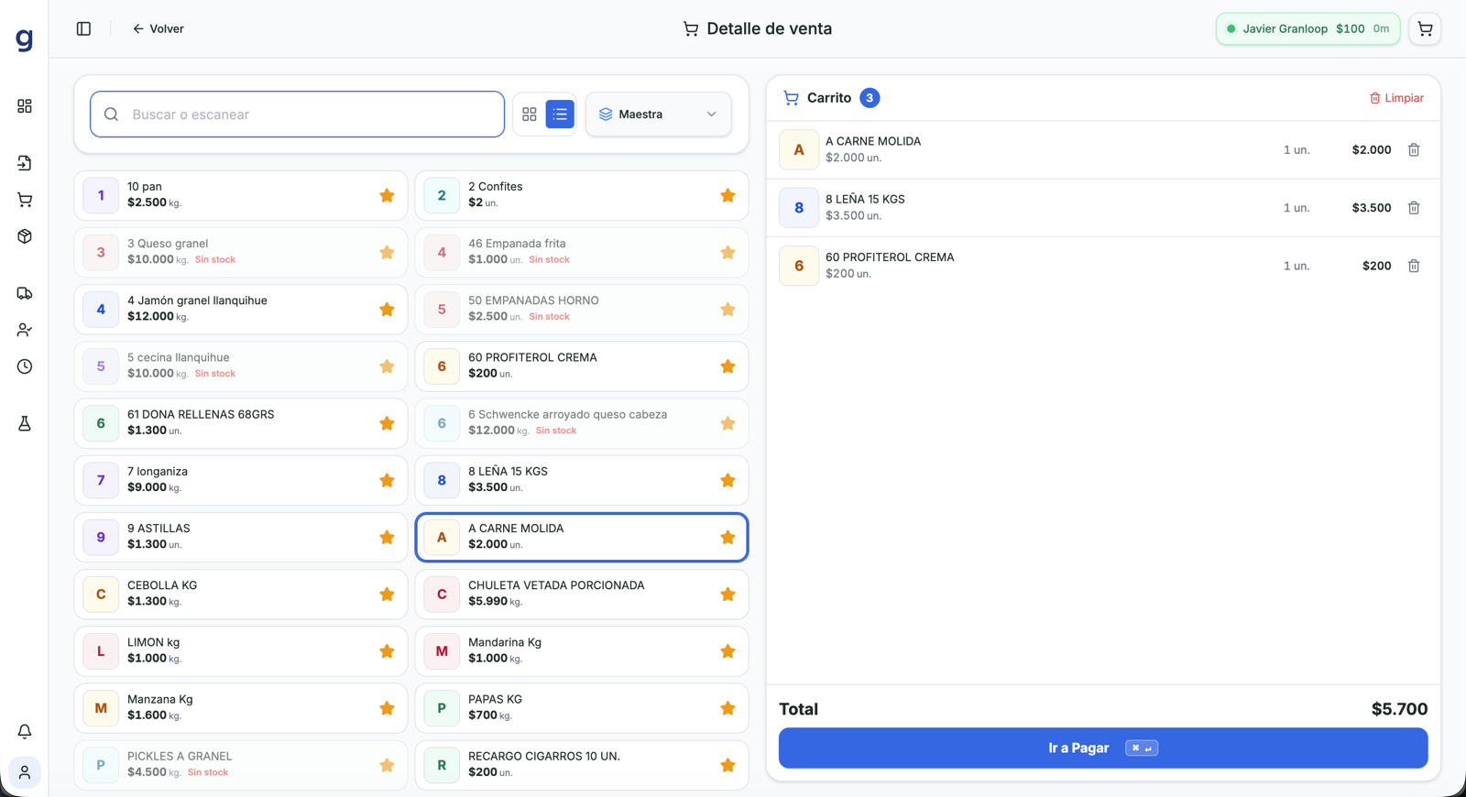Switch to grid view of products
The image size is (1466, 797).
[x=530, y=115]
